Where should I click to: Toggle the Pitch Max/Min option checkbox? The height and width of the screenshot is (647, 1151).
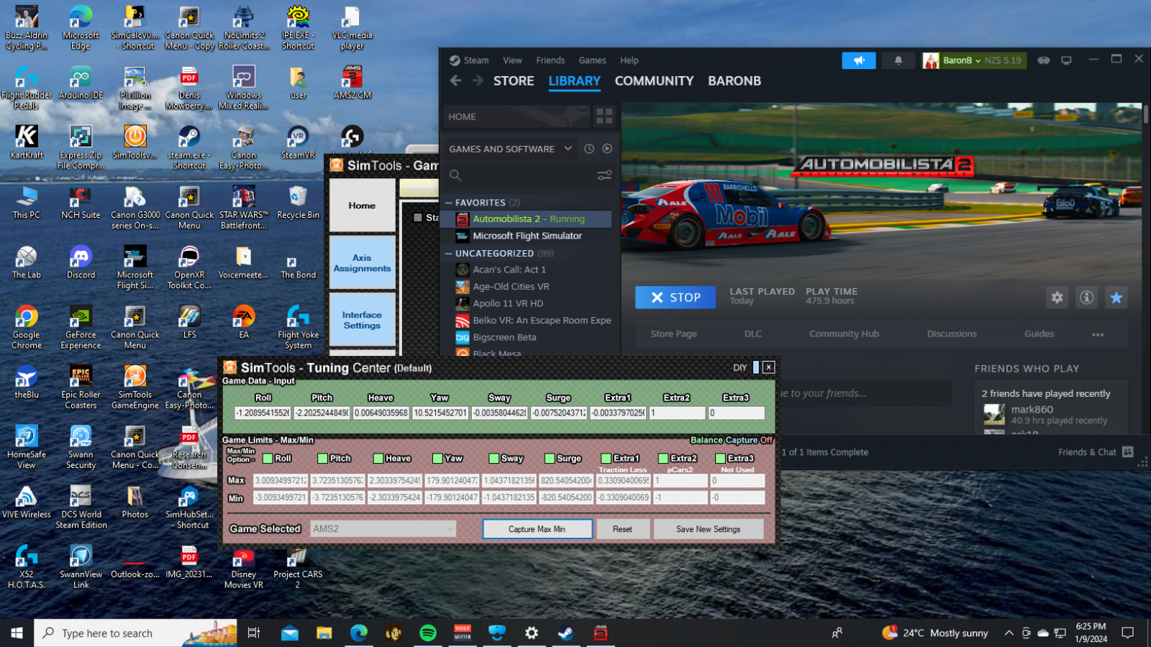tap(323, 459)
